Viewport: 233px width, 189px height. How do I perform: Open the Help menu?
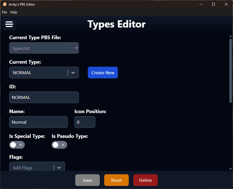(x=14, y=12)
